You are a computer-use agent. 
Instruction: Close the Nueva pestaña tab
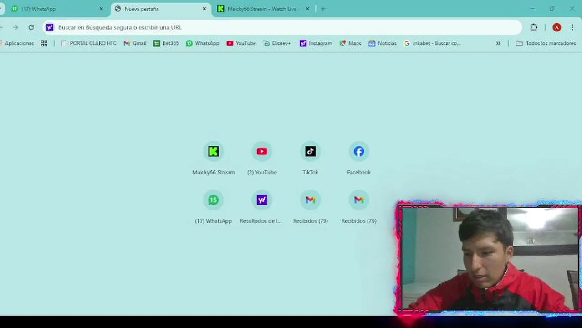(204, 9)
